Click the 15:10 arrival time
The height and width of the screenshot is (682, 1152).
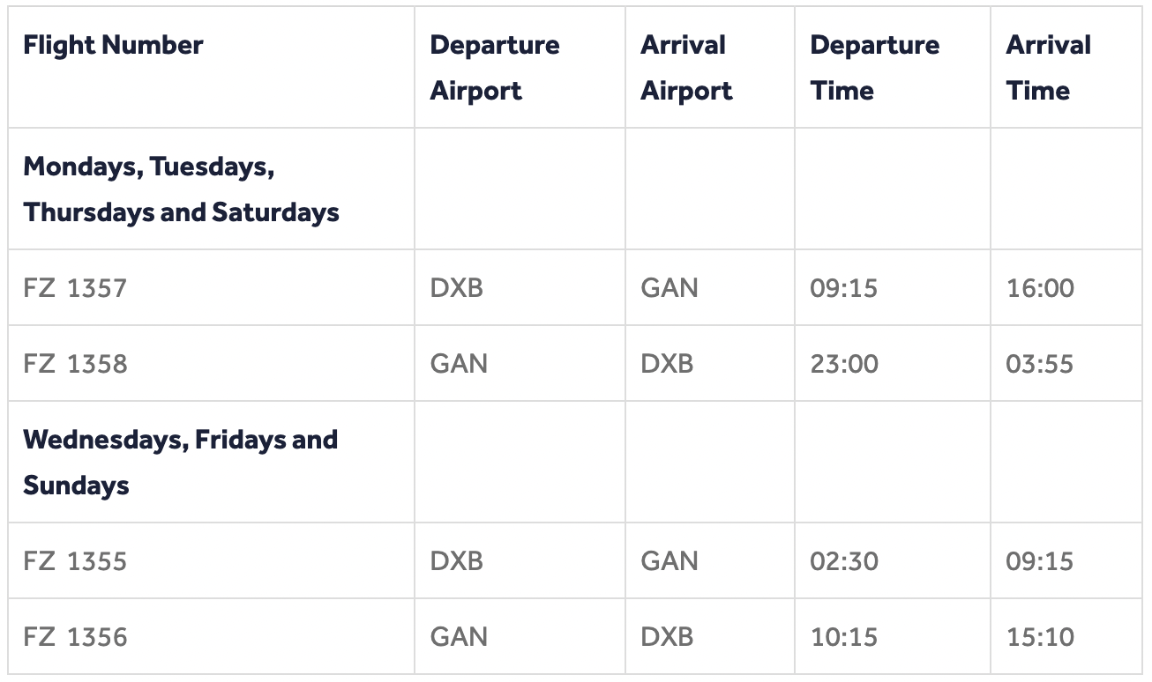[1039, 637]
